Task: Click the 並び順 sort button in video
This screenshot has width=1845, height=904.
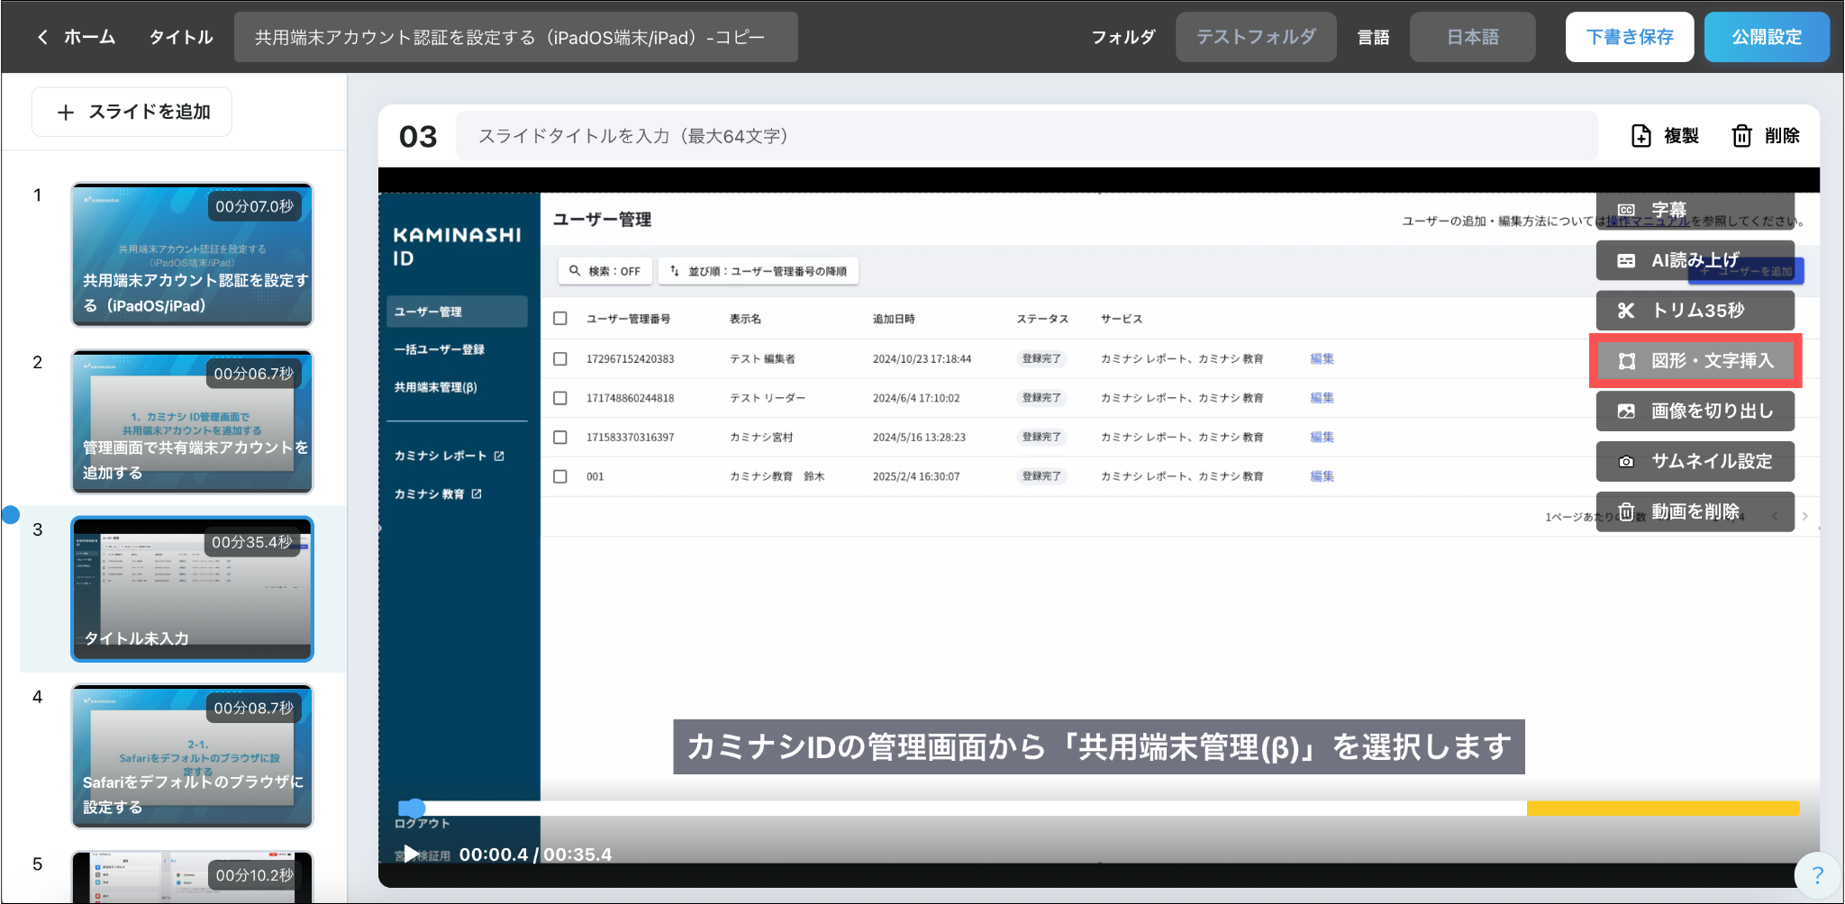Action: (758, 271)
